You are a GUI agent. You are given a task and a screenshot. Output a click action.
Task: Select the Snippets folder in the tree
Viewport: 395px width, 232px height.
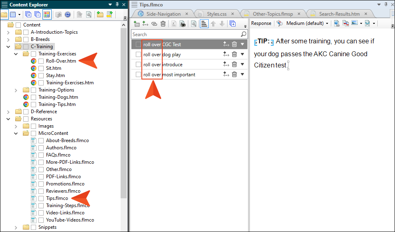coord(47,227)
